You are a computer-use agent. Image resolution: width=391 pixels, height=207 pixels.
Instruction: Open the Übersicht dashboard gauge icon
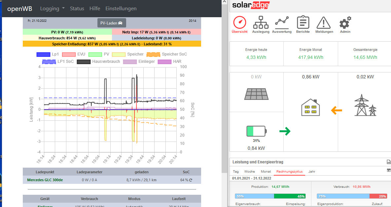[240, 23]
